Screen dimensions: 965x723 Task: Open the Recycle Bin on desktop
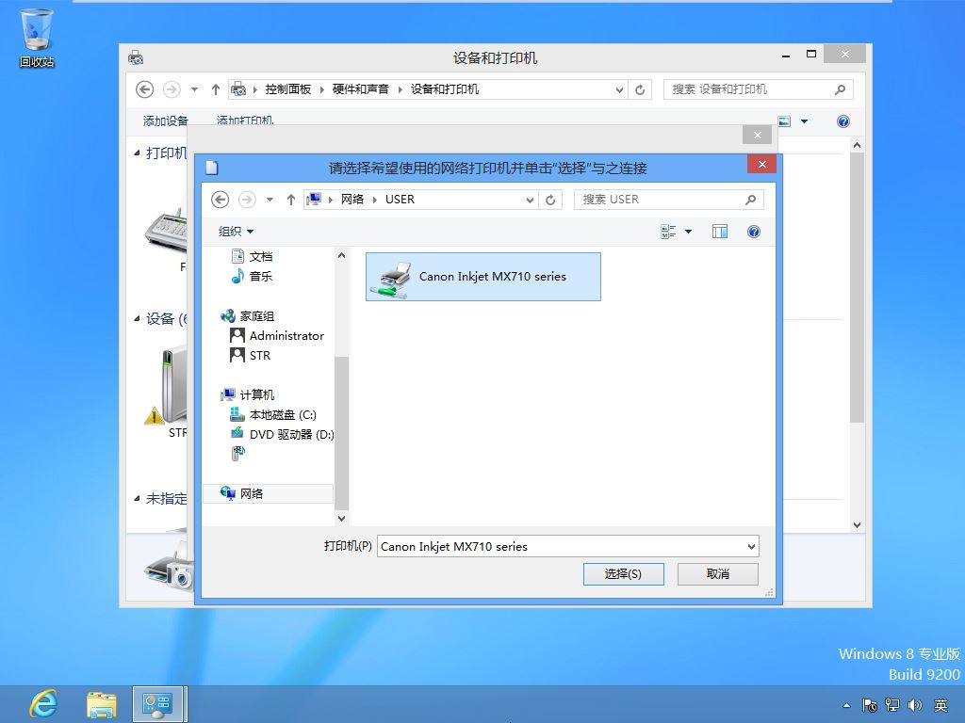[x=37, y=37]
